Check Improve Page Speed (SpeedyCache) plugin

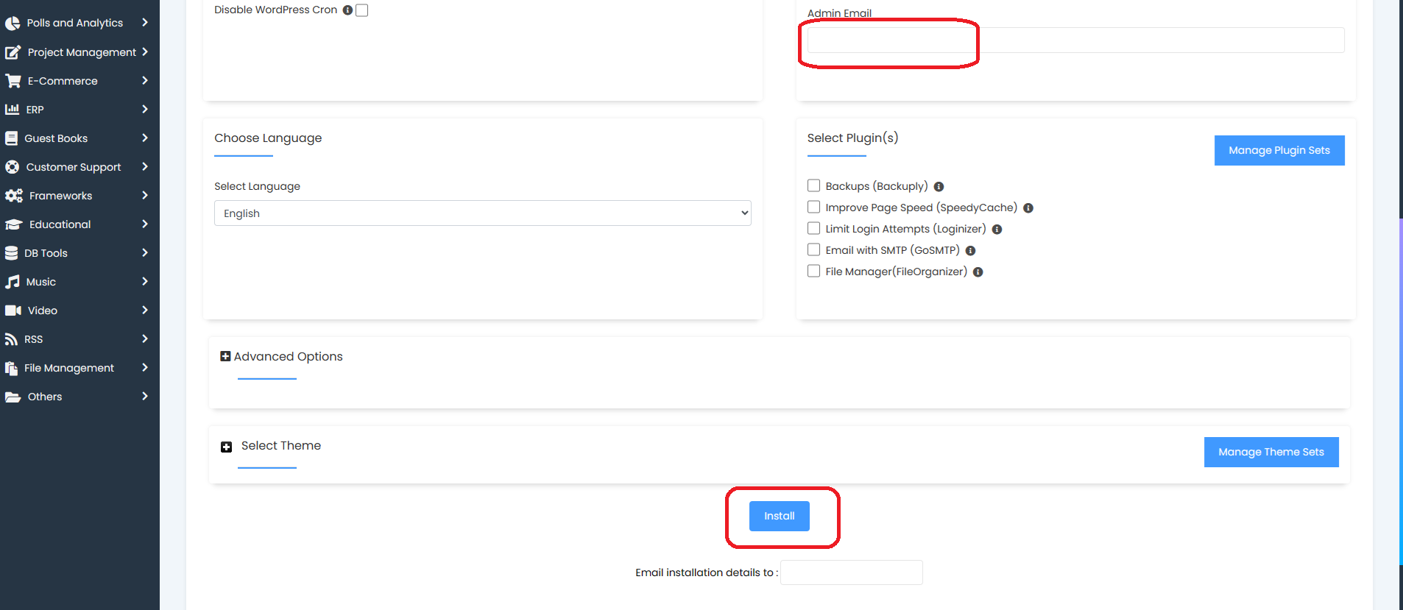tap(813, 207)
